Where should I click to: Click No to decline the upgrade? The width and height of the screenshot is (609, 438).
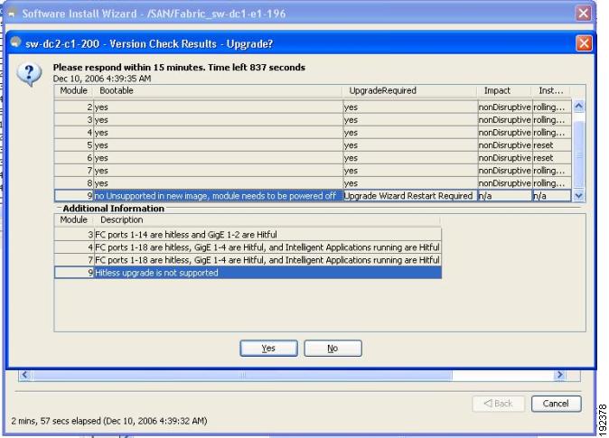point(333,348)
